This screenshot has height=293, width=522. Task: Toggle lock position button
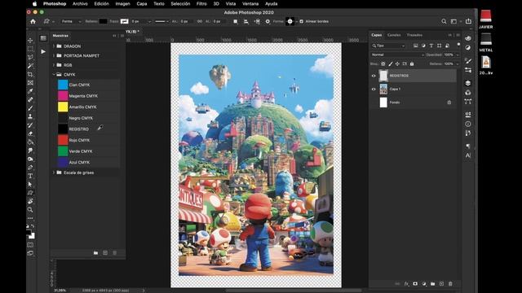[x=397, y=63]
